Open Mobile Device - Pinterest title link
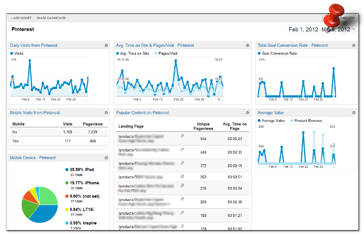The width and height of the screenshot is (364, 236). [x=33, y=158]
